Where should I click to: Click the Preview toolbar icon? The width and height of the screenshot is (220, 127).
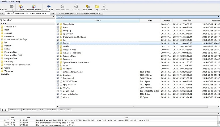coord(104,6)
